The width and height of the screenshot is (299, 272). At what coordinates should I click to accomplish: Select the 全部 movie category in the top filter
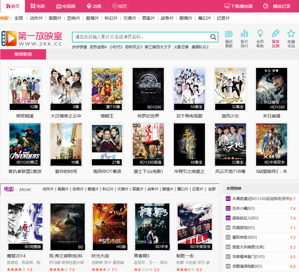19,18
